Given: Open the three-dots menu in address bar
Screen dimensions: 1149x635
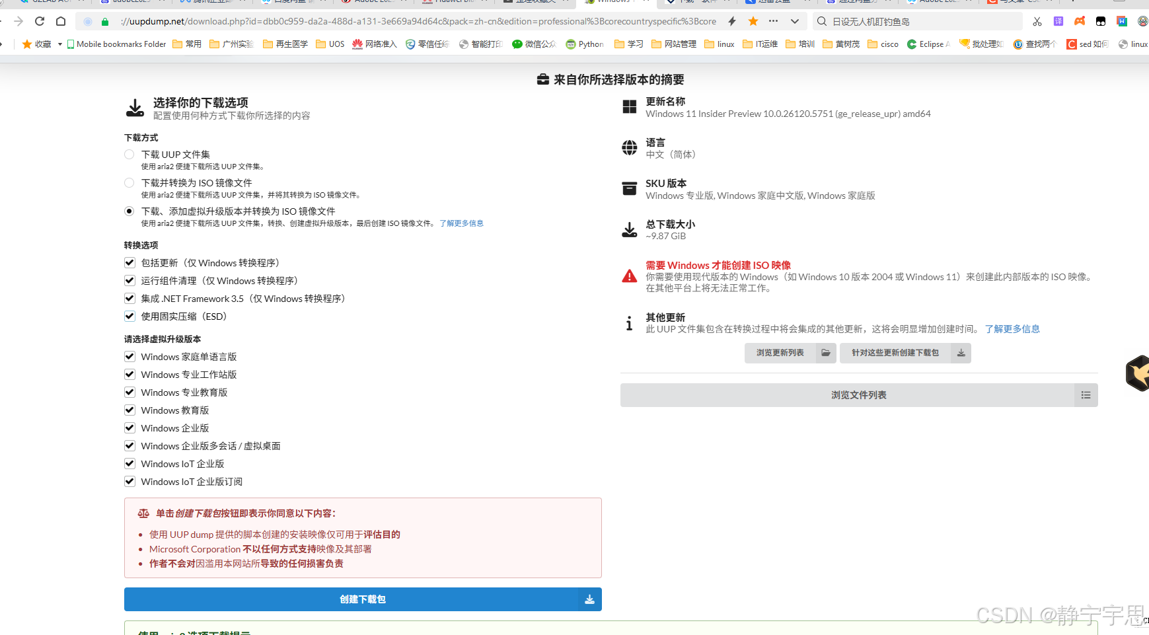Looking at the screenshot, I should (x=774, y=21).
